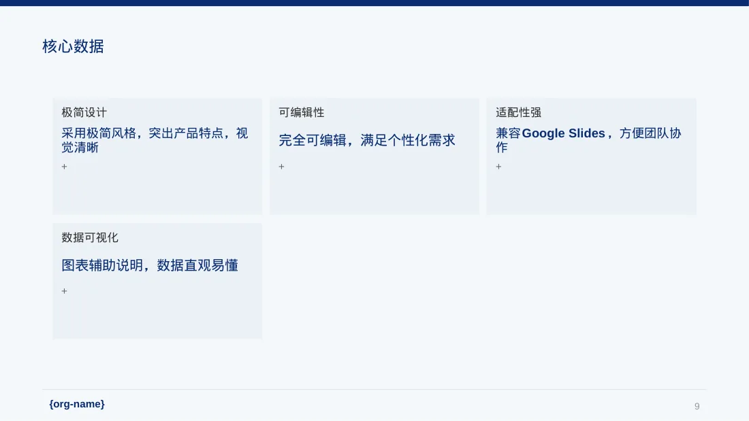Click the slide title 核心数据

pos(73,46)
